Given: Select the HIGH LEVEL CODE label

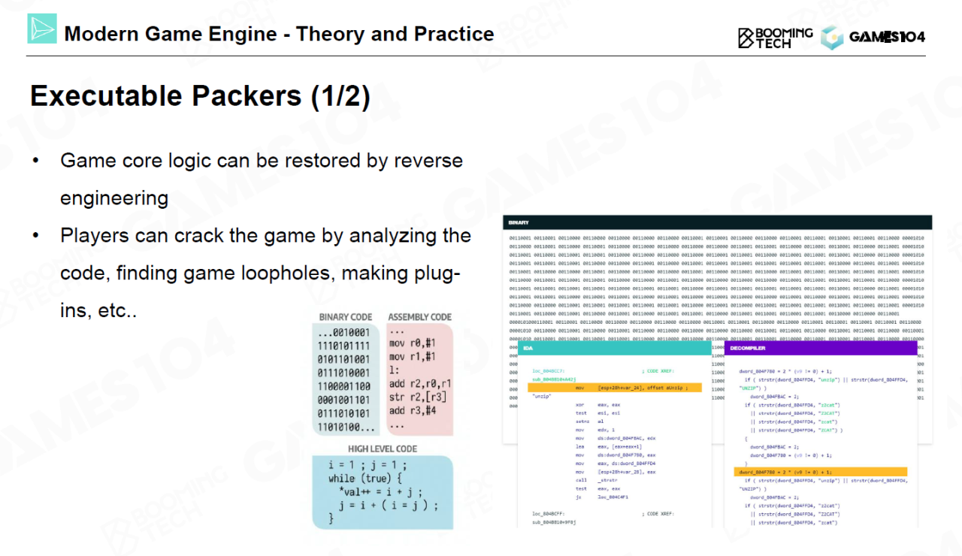Looking at the screenshot, I should tap(383, 449).
